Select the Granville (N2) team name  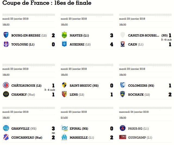tap(24, 129)
